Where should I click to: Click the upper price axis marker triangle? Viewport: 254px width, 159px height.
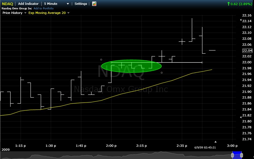241,20
